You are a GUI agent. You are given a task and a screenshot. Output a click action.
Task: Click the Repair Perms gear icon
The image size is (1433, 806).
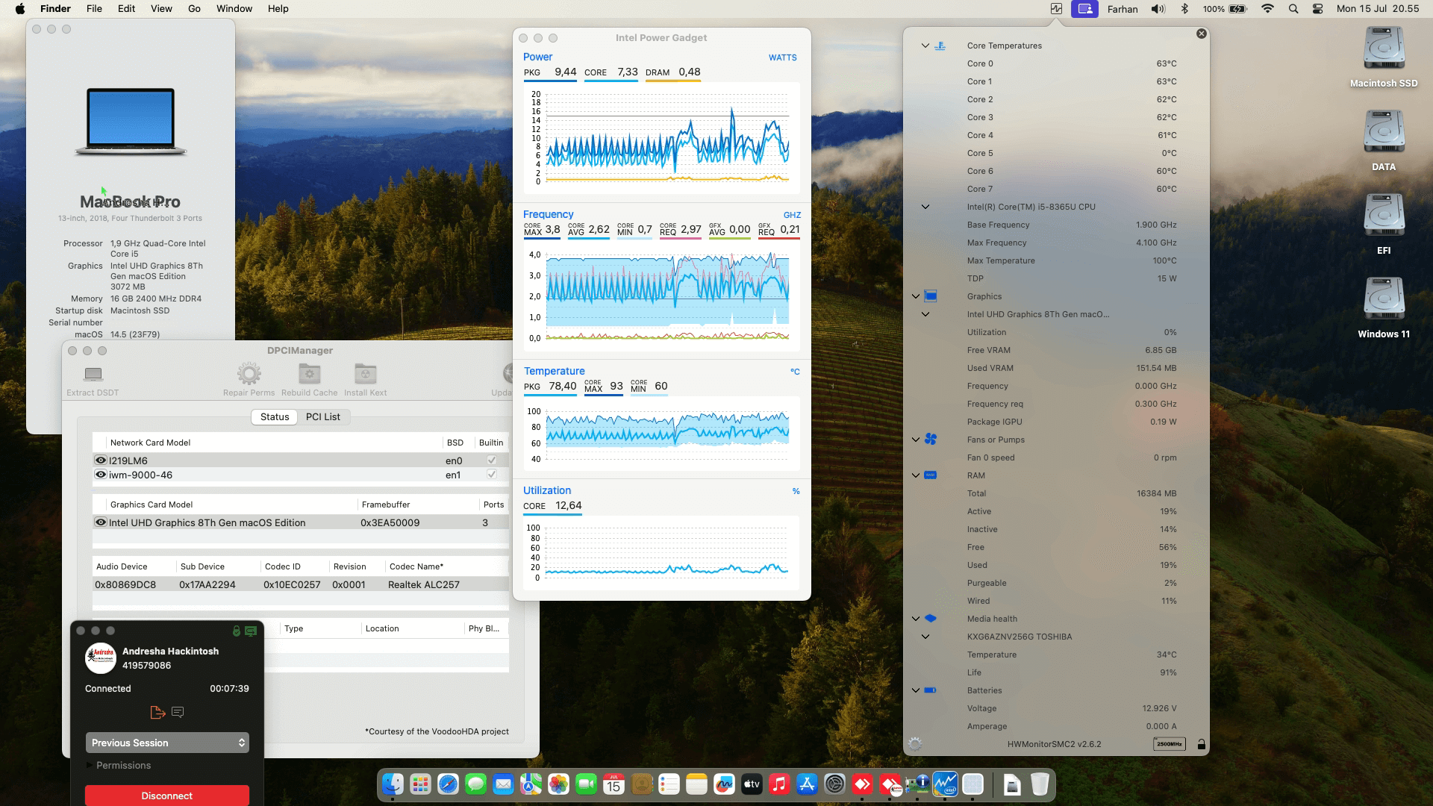point(249,374)
